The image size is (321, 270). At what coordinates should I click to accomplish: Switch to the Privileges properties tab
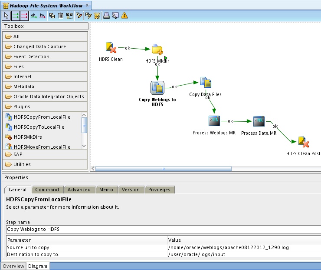[159, 190]
